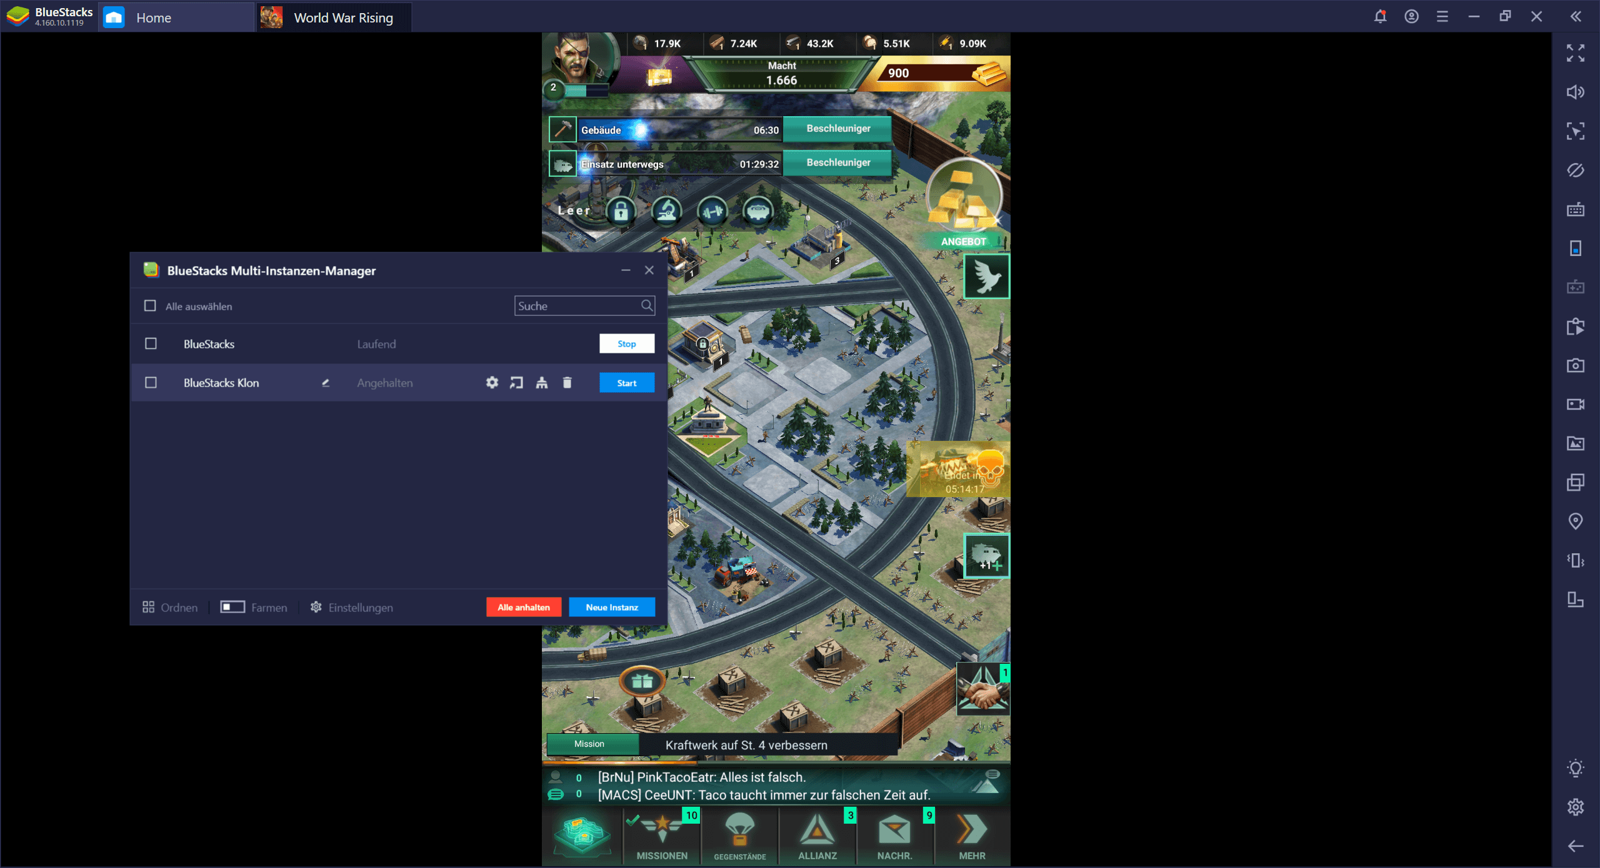Open the chat message bar
This screenshot has height=868, width=1600.
(776, 786)
